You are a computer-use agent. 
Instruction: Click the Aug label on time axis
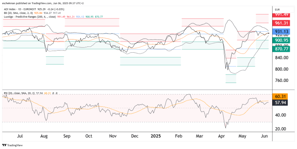(x=44, y=136)
